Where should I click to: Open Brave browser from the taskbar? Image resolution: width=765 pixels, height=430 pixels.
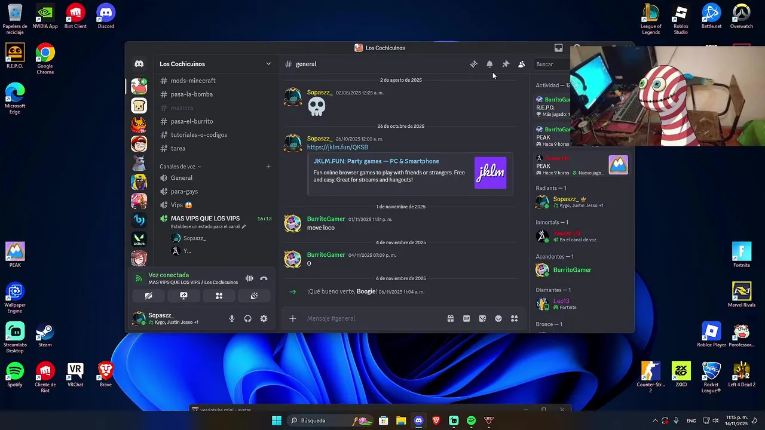[436, 420]
